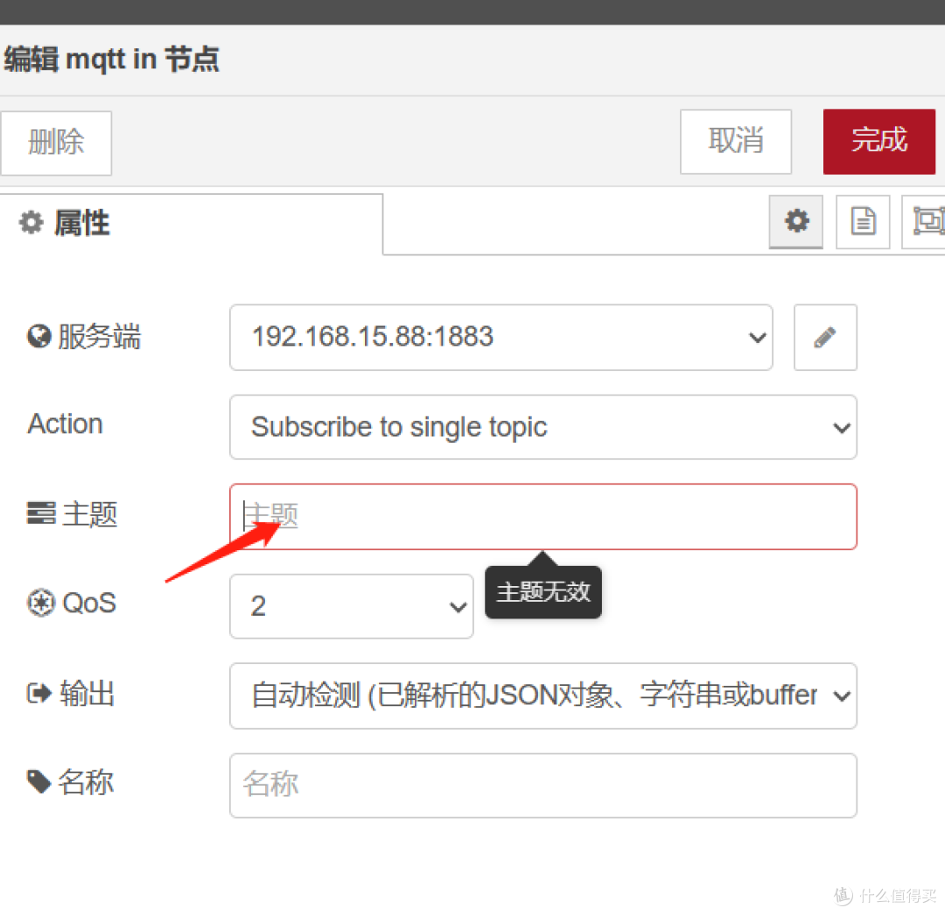Click the 完成 (Done) button
Image resolution: width=945 pixels, height=915 pixels.
point(878,142)
